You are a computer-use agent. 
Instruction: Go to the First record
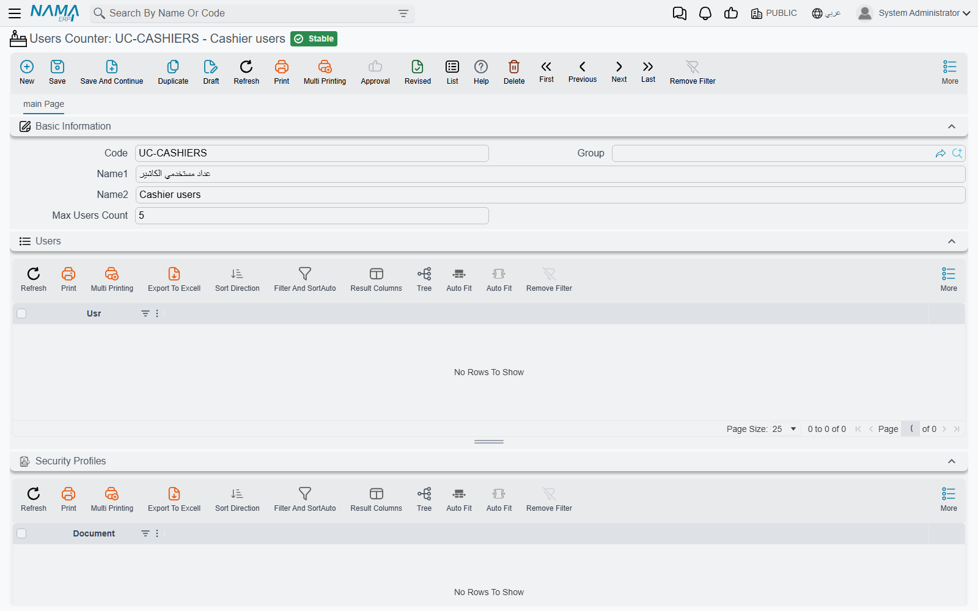tap(546, 71)
